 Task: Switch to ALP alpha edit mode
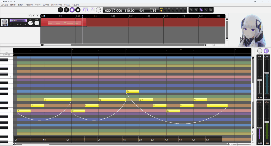(x=181, y=10)
